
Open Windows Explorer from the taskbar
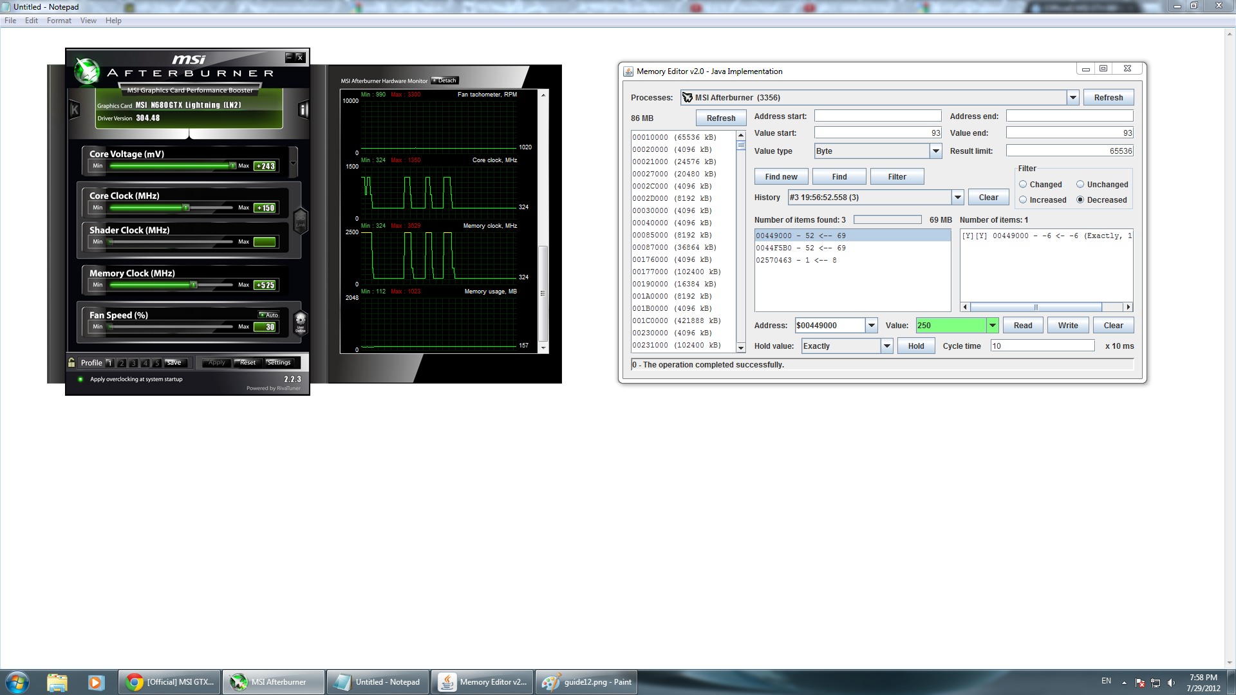point(57,682)
